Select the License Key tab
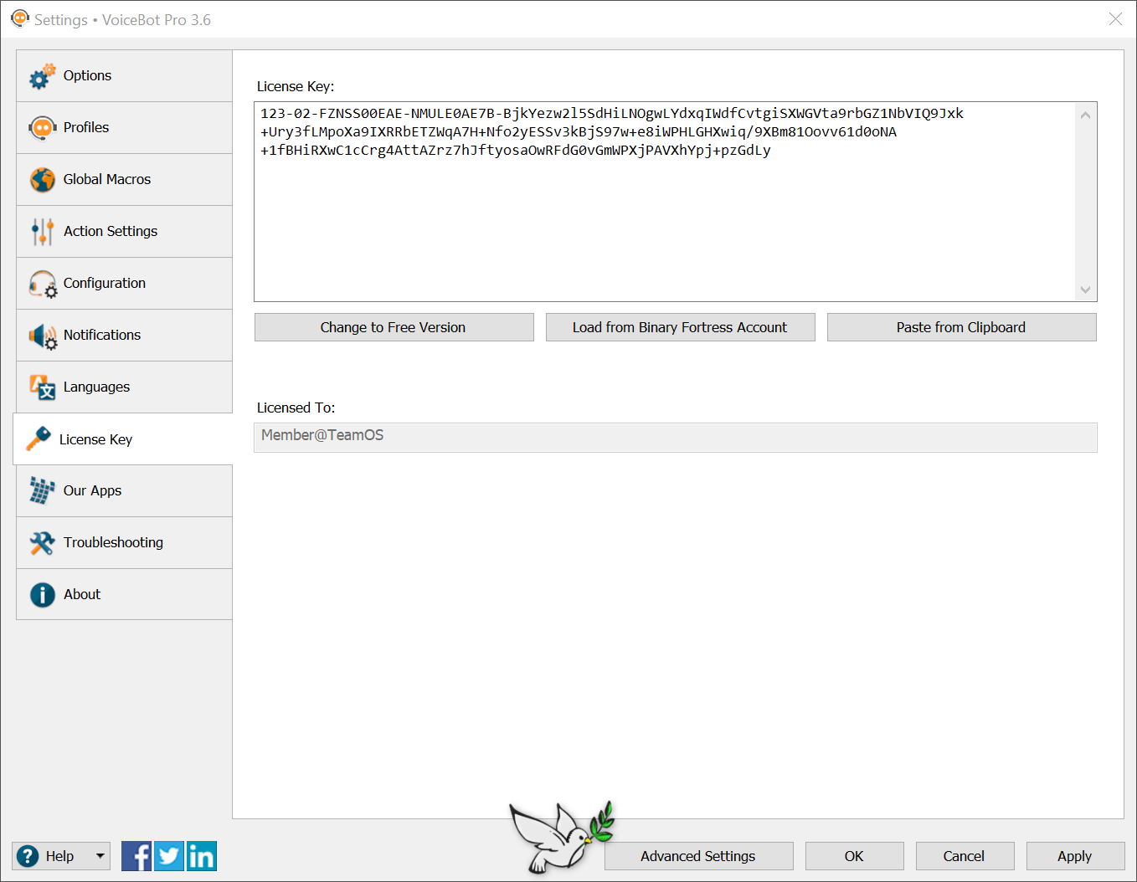 pos(123,439)
